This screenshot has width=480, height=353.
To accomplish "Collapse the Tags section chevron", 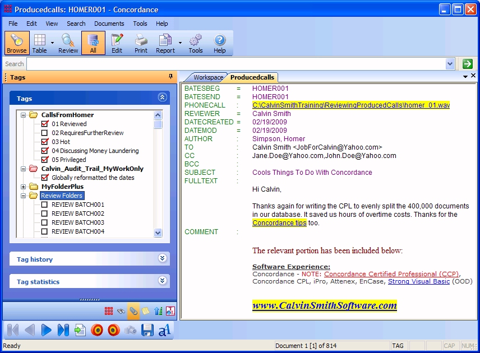I will coord(162,97).
